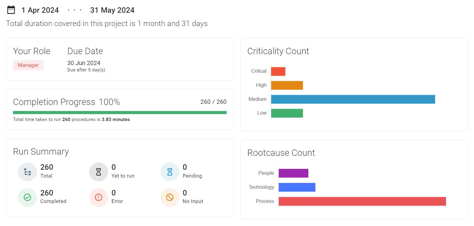The height and width of the screenshot is (226, 474).
Task: Click the 30 Jun 2024 due date
Action: pyautogui.click(x=84, y=63)
